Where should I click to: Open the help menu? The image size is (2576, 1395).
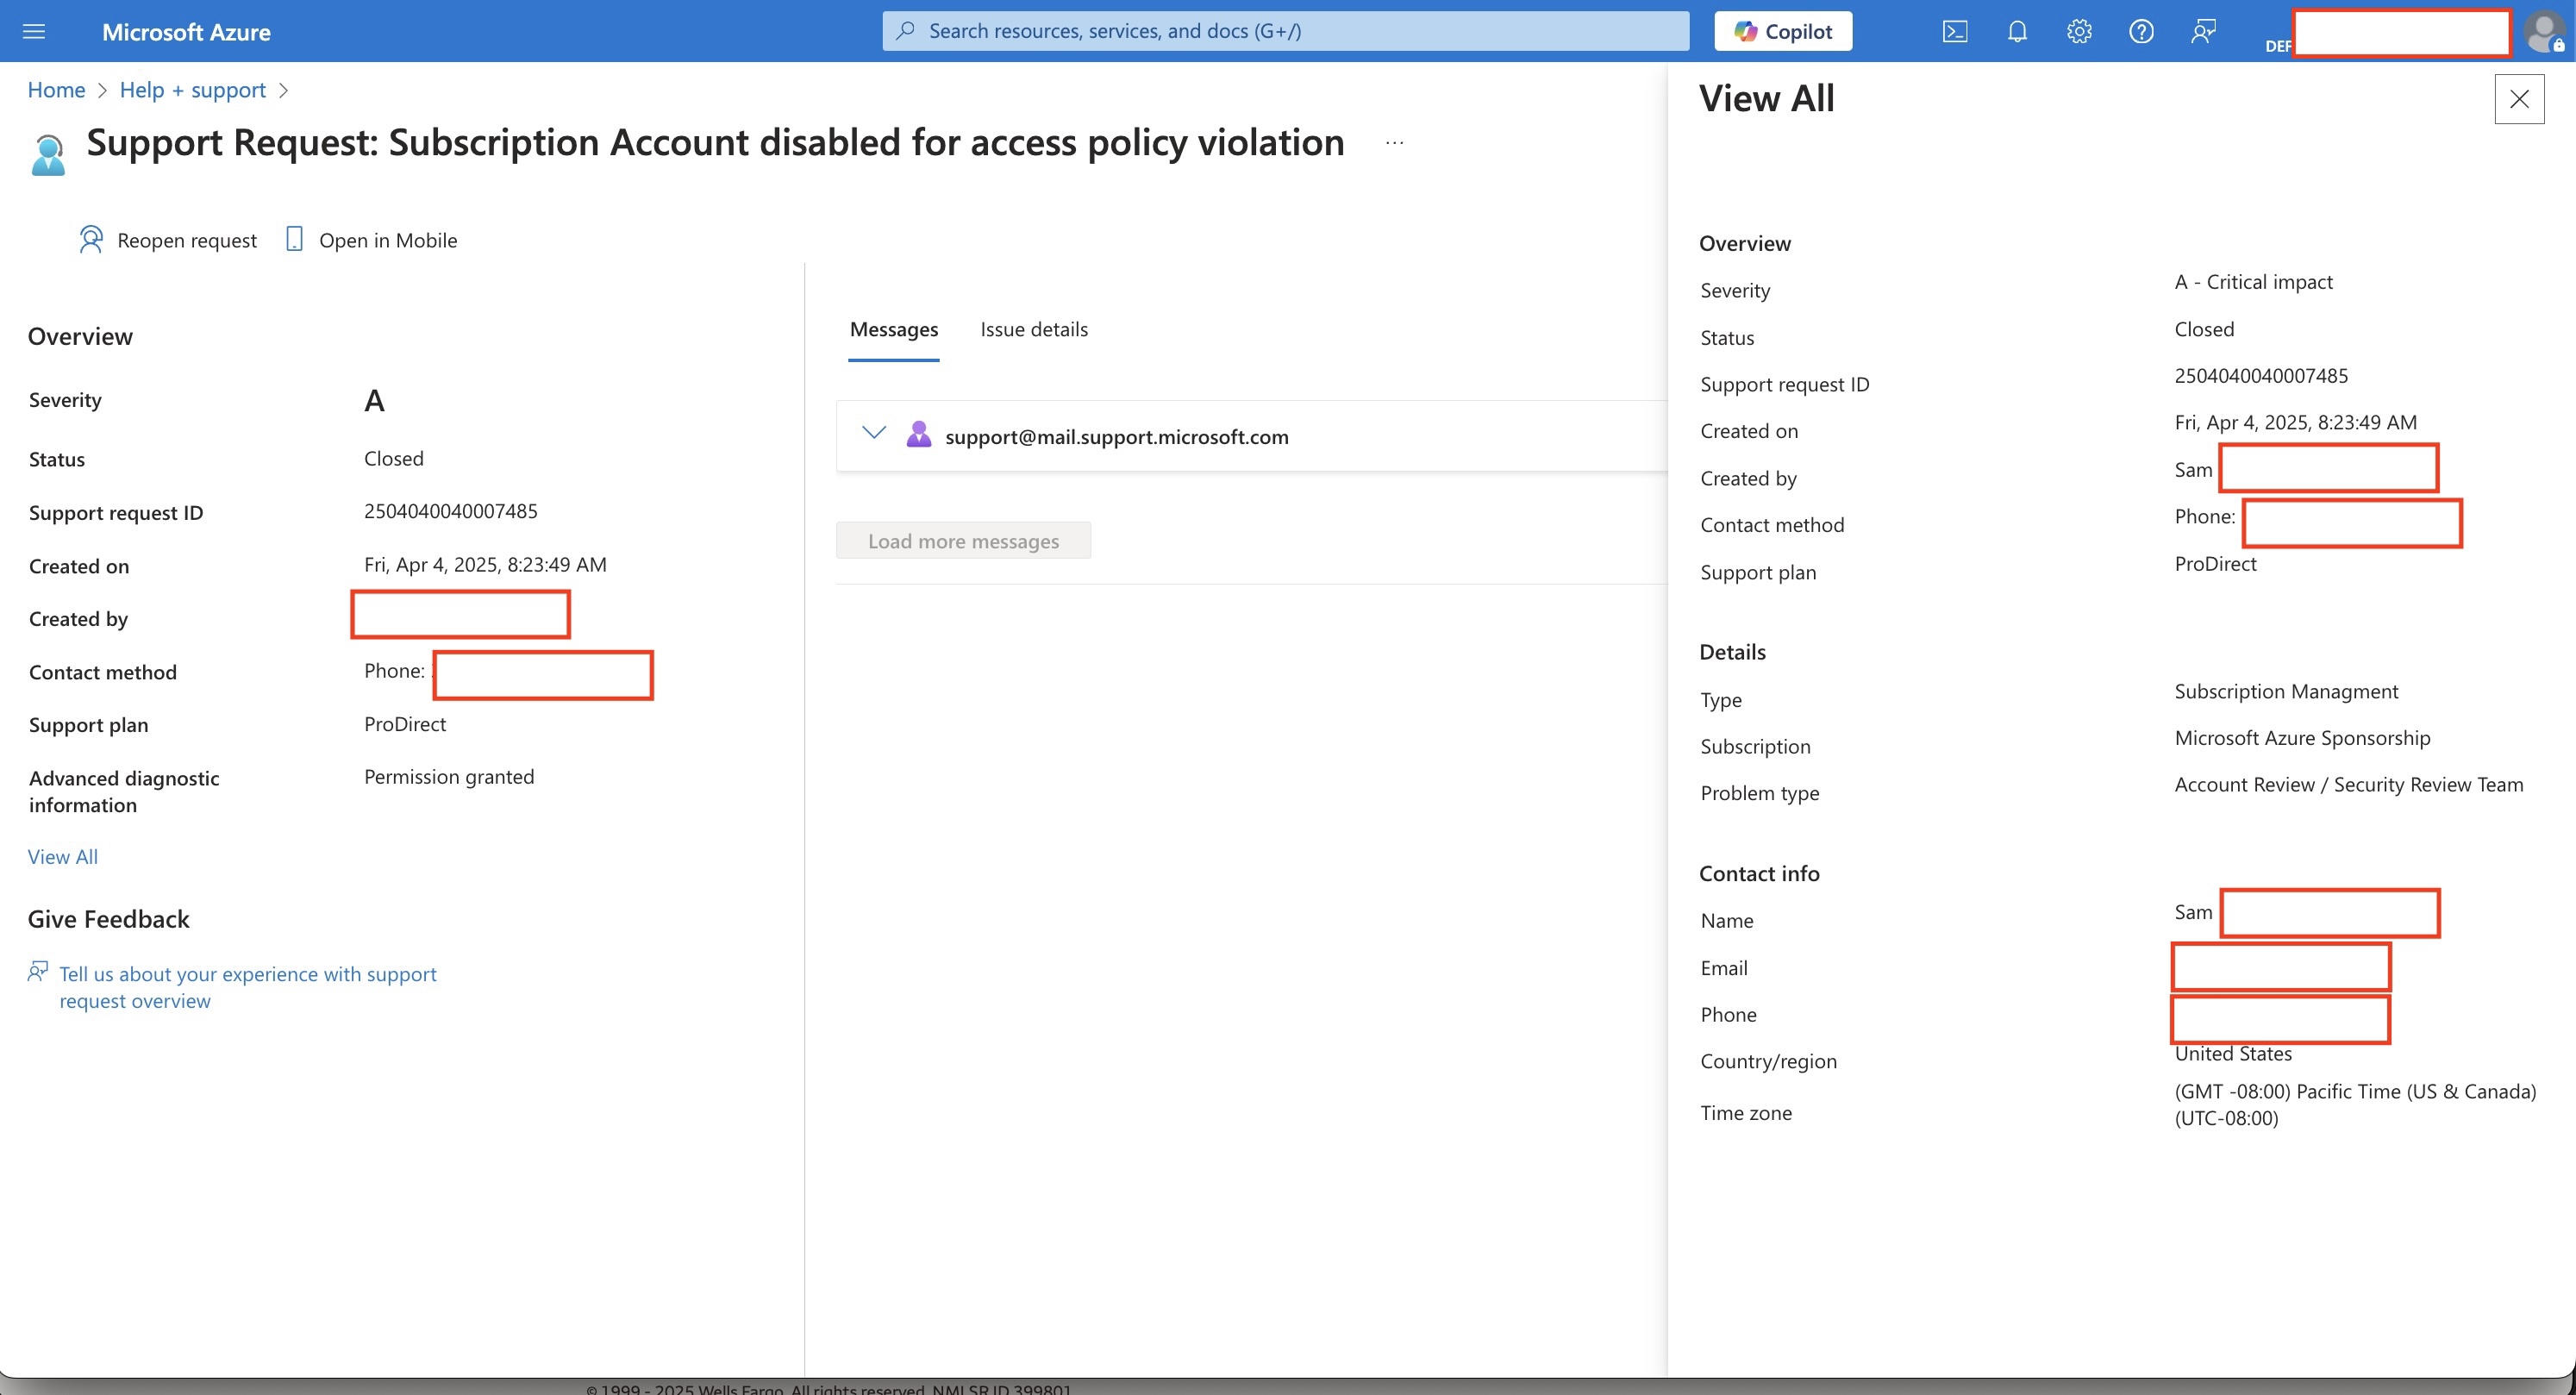pyautogui.click(x=2141, y=31)
